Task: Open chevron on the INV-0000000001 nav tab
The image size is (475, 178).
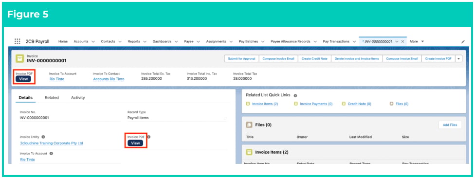Action: pyautogui.click(x=397, y=41)
